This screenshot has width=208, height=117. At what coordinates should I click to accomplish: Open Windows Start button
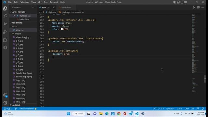69,114
